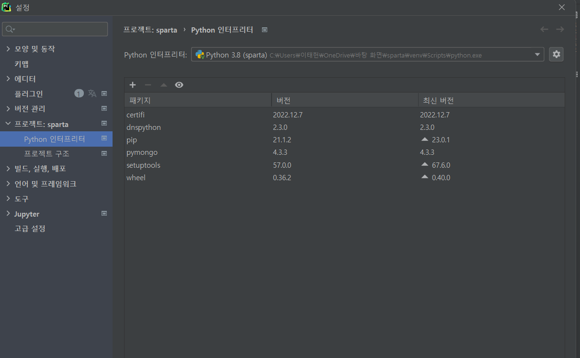
Task: Click the 최신 버전 column header
Action: point(491,100)
